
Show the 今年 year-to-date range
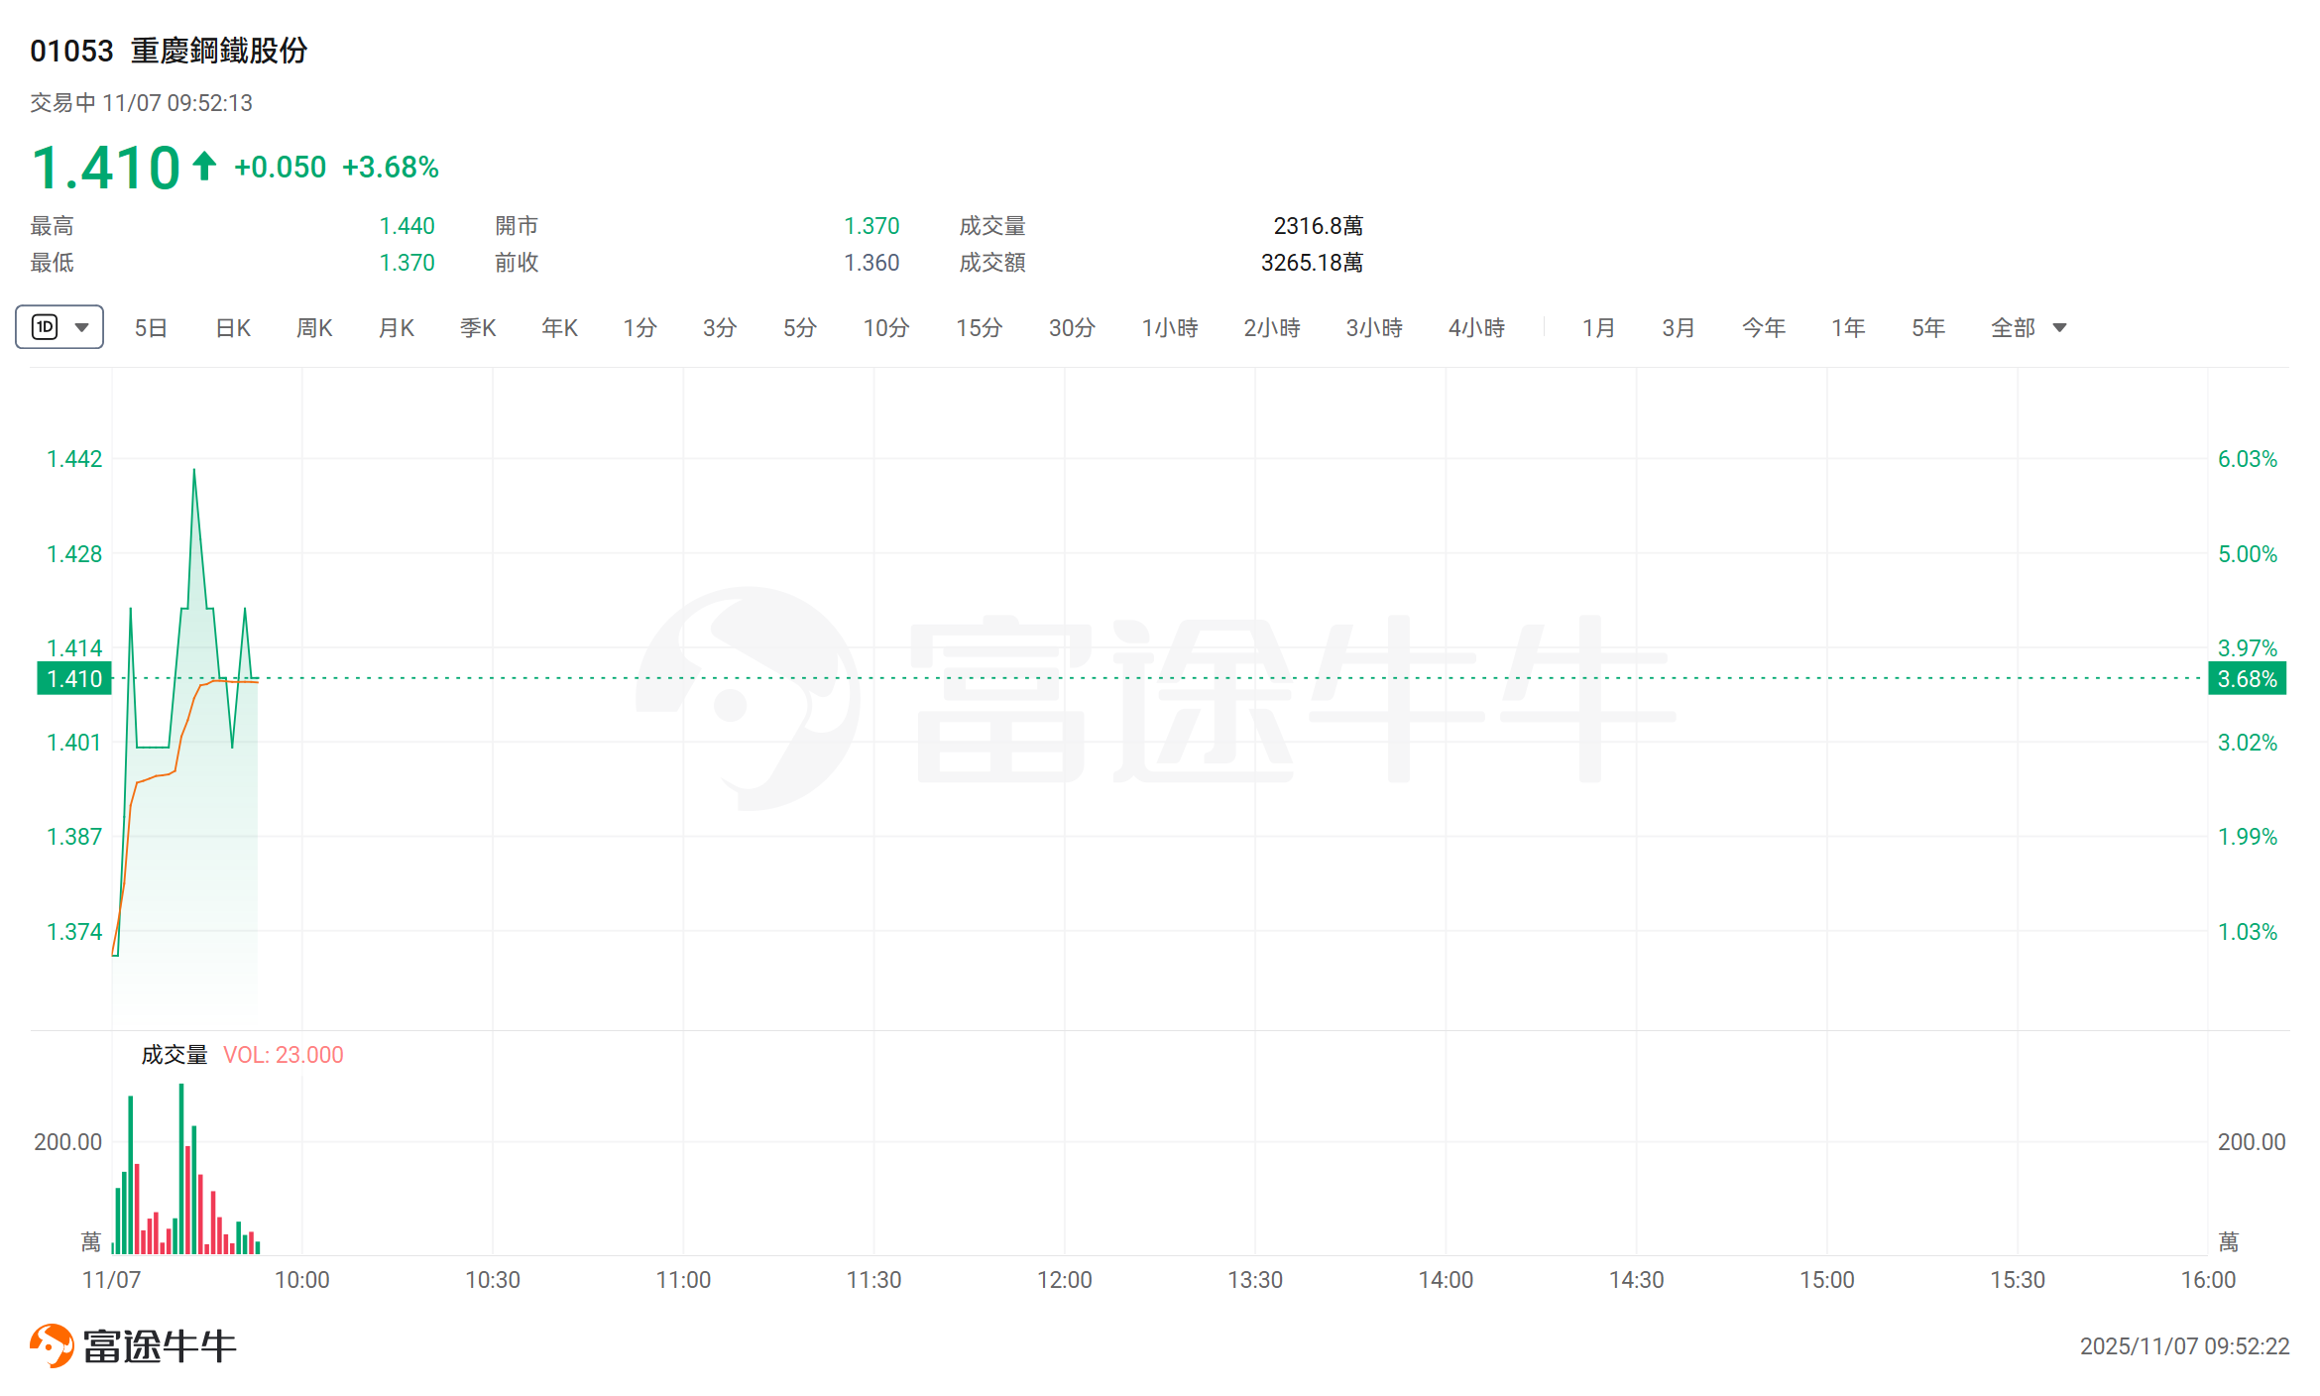(x=1763, y=328)
